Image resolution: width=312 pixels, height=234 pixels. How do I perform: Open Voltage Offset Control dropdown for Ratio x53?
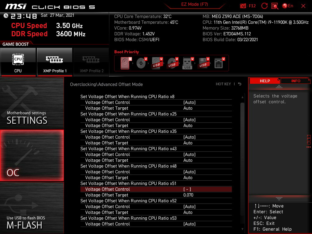pyautogui.click(x=156, y=224)
